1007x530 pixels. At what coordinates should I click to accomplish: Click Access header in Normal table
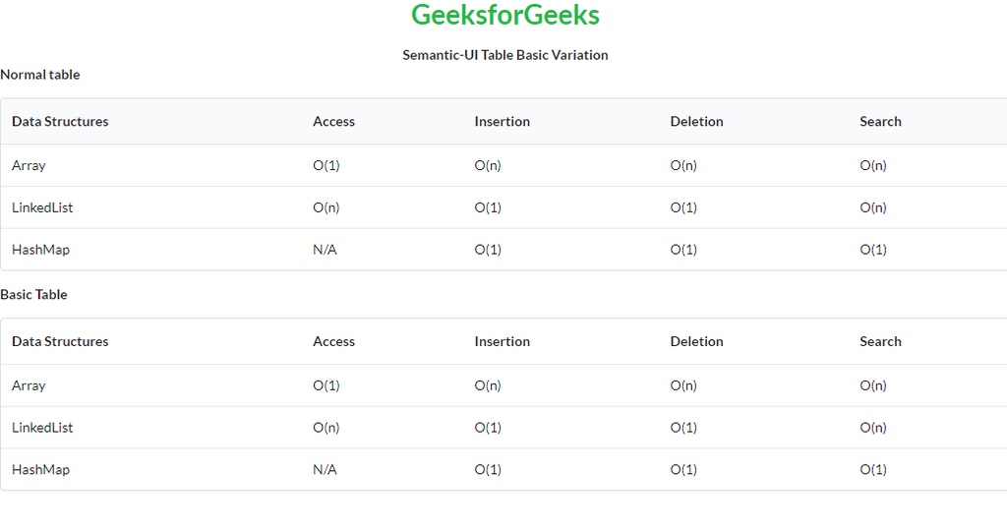pos(333,122)
